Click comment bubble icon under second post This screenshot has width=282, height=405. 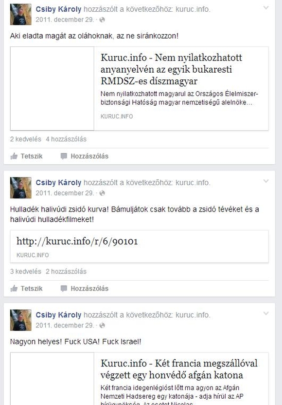(x=64, y=288)
